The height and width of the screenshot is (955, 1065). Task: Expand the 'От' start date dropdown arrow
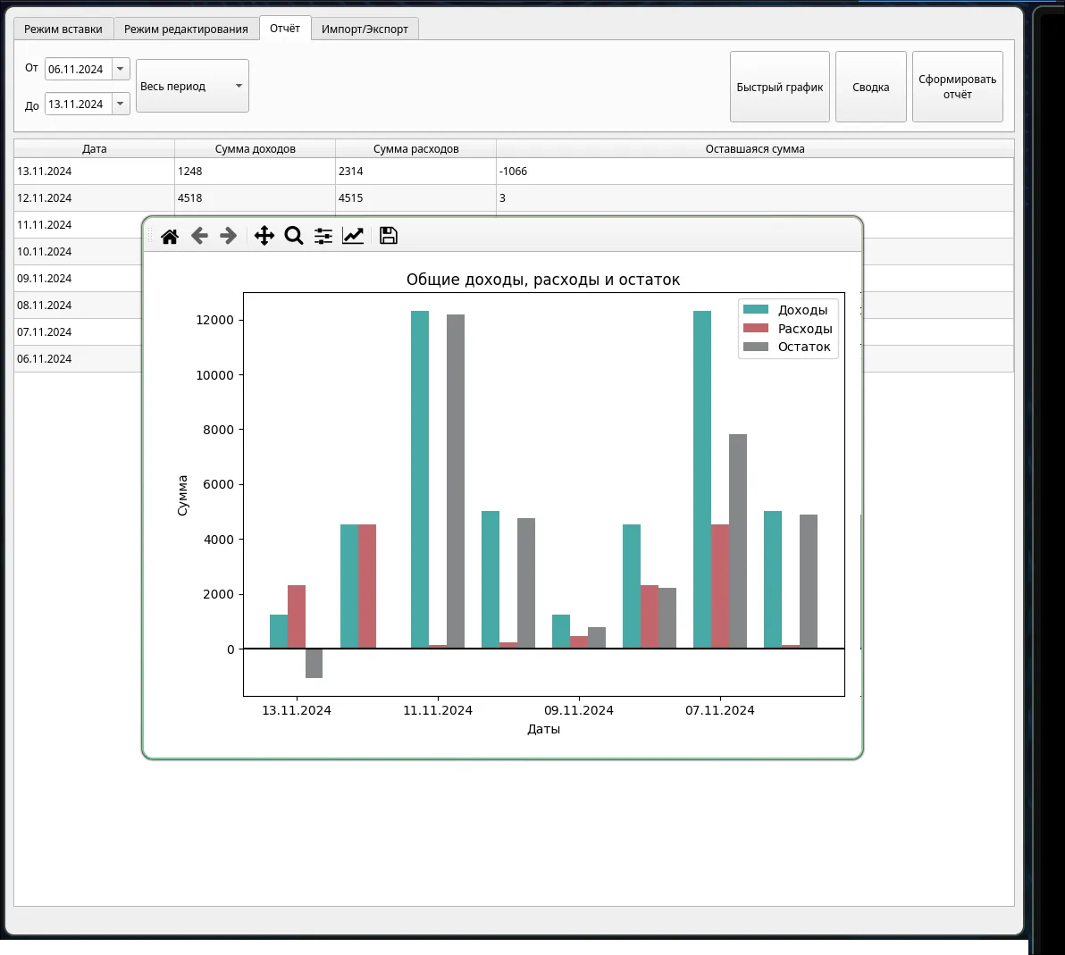(121, 69)
